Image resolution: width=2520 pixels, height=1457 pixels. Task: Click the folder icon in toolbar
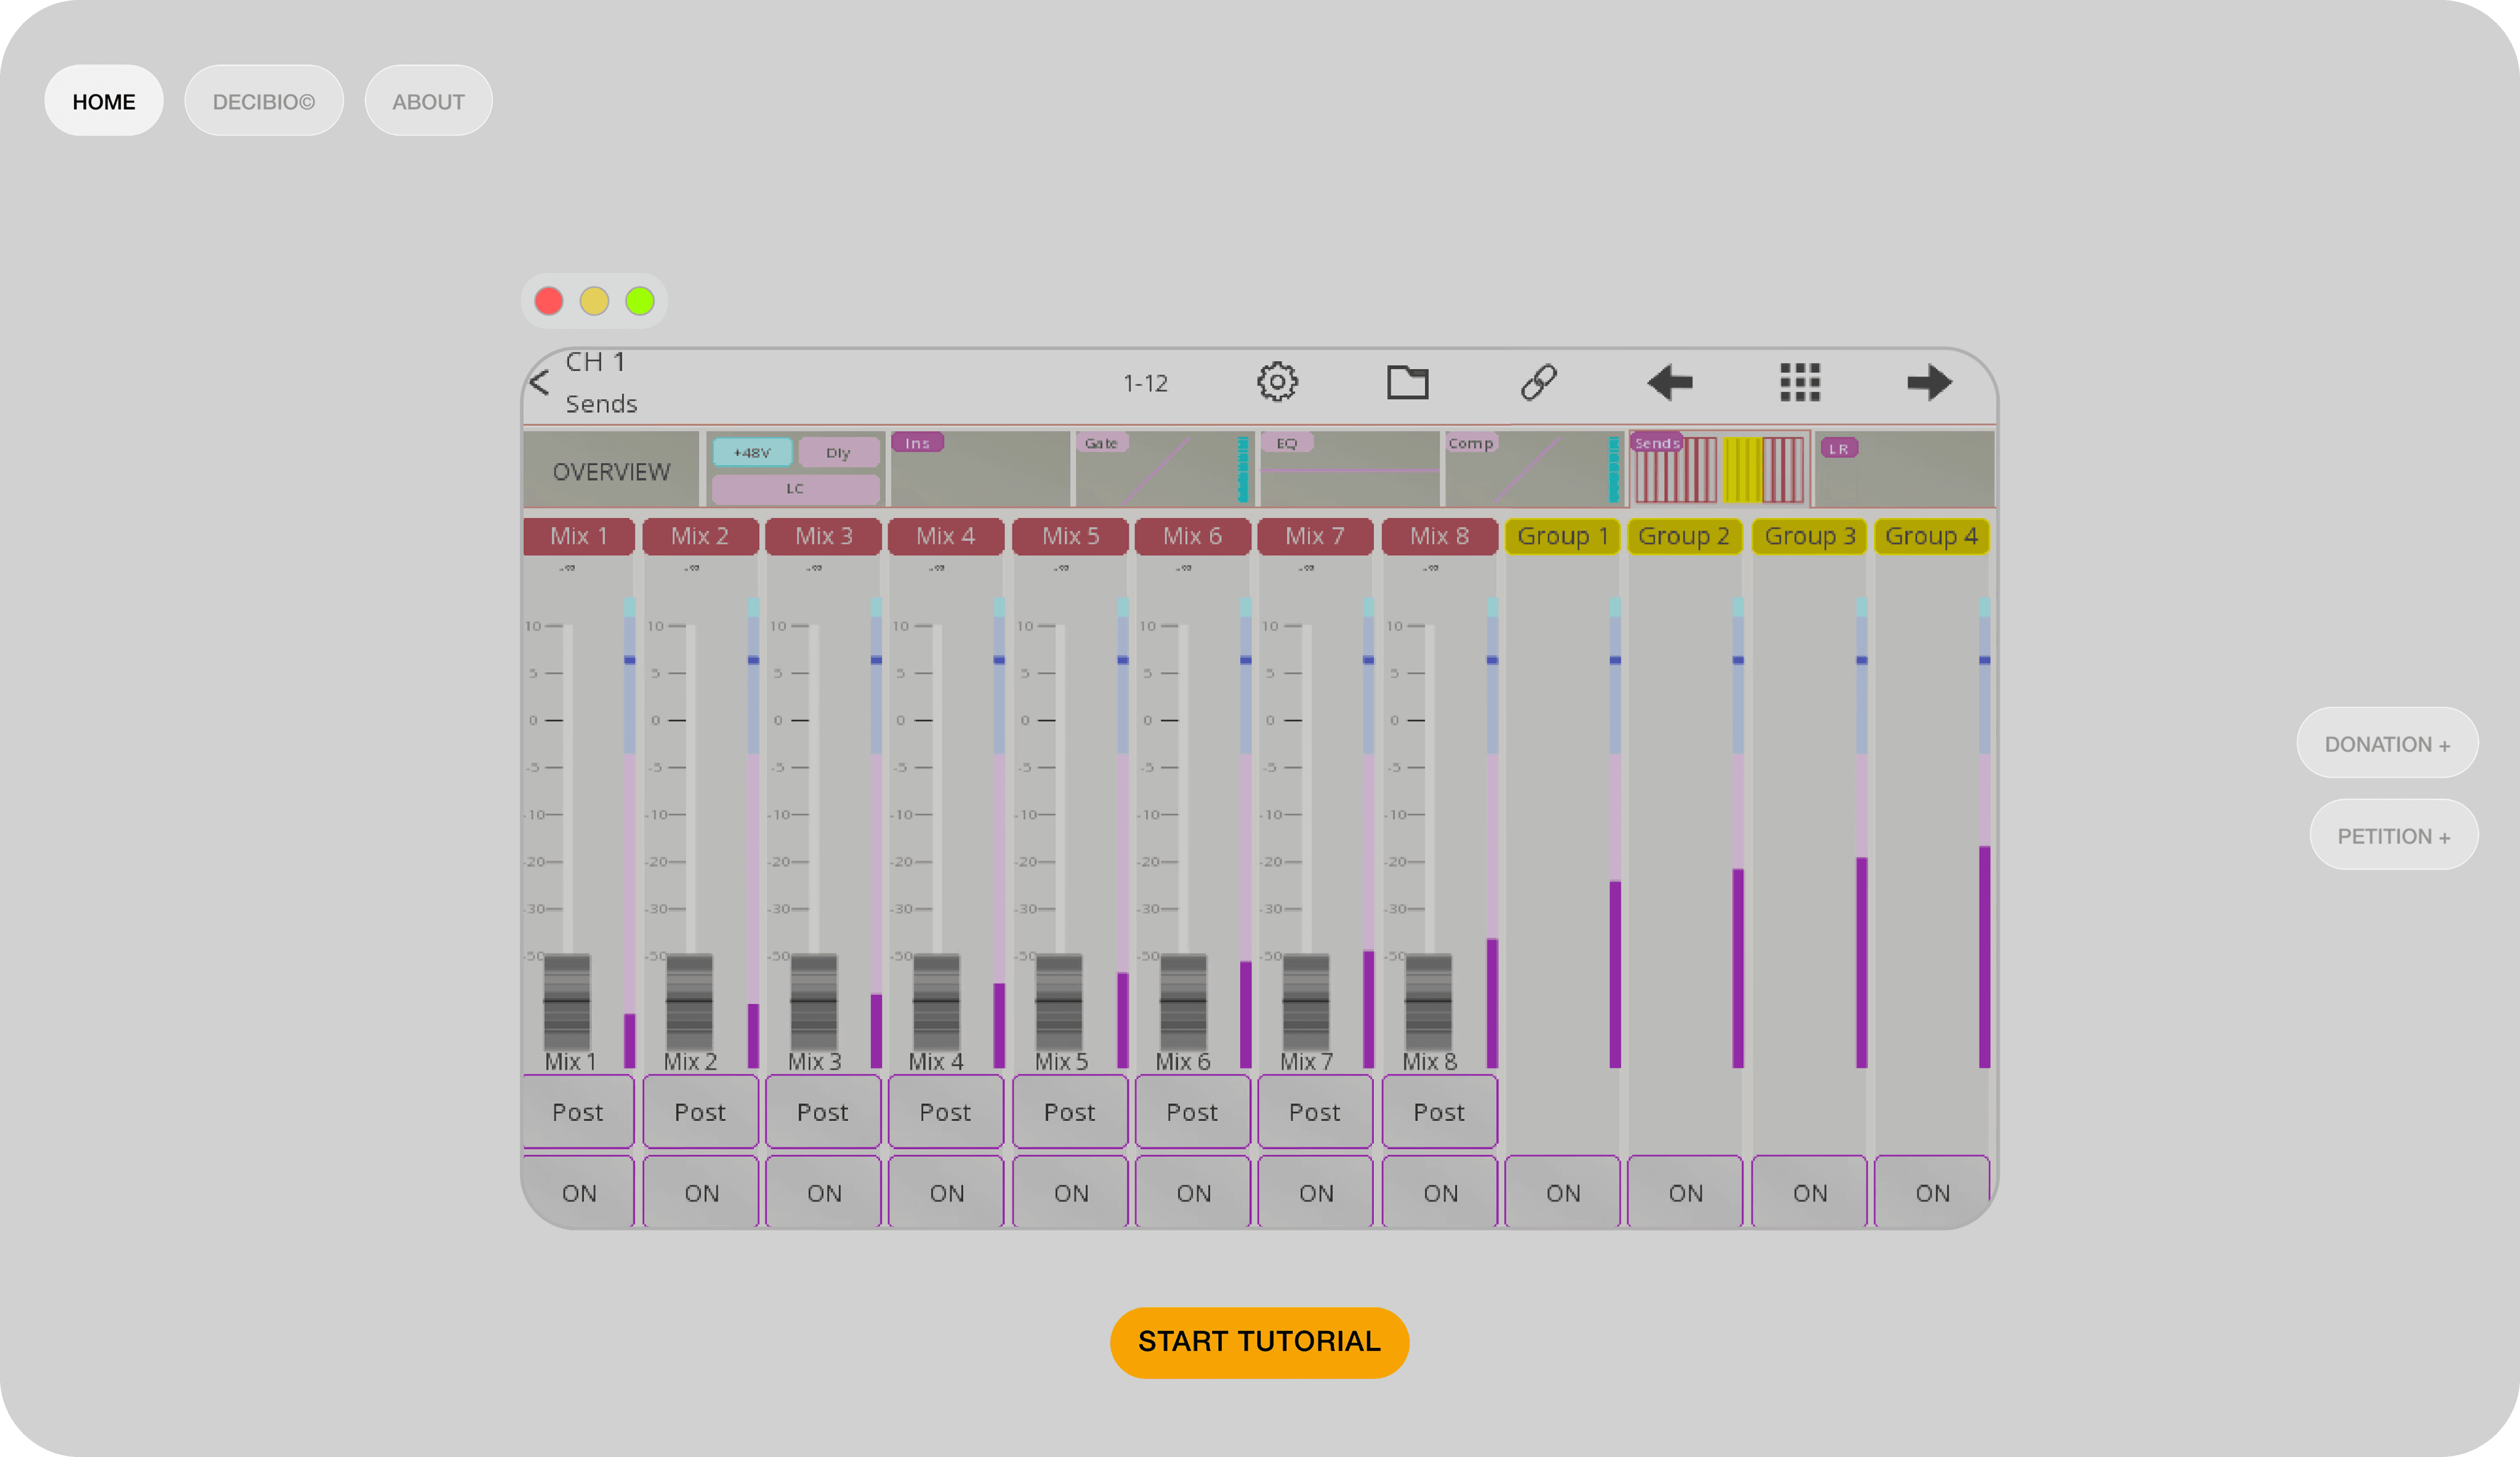(1407, 382)
